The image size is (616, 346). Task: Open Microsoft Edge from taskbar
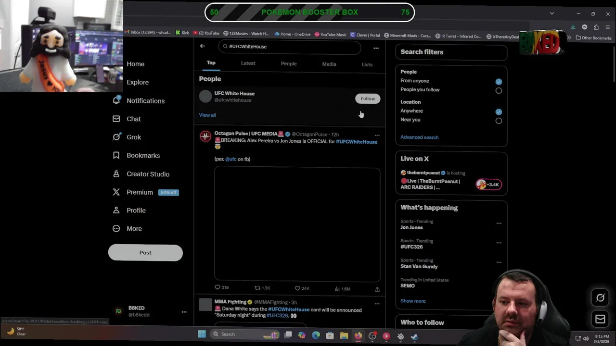(x=316, y=335)
